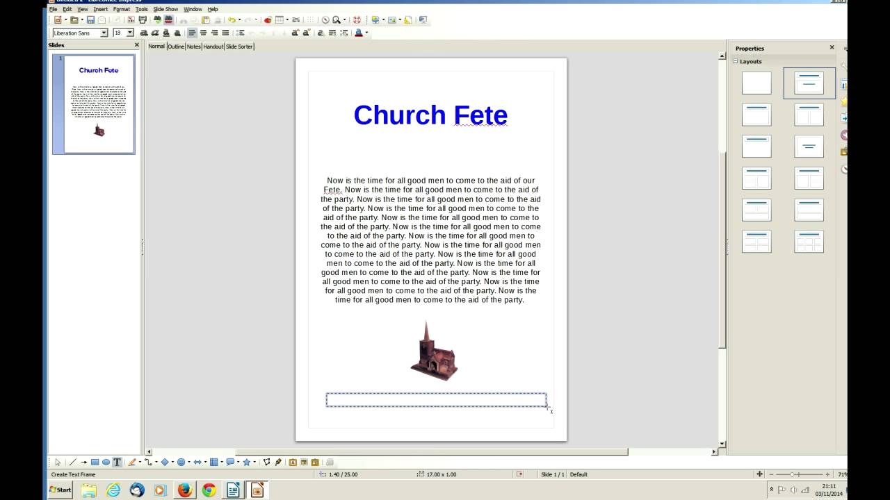Select the Rectangle tool
The height and width of the screenshot is (500, 890).
(95, 462)
